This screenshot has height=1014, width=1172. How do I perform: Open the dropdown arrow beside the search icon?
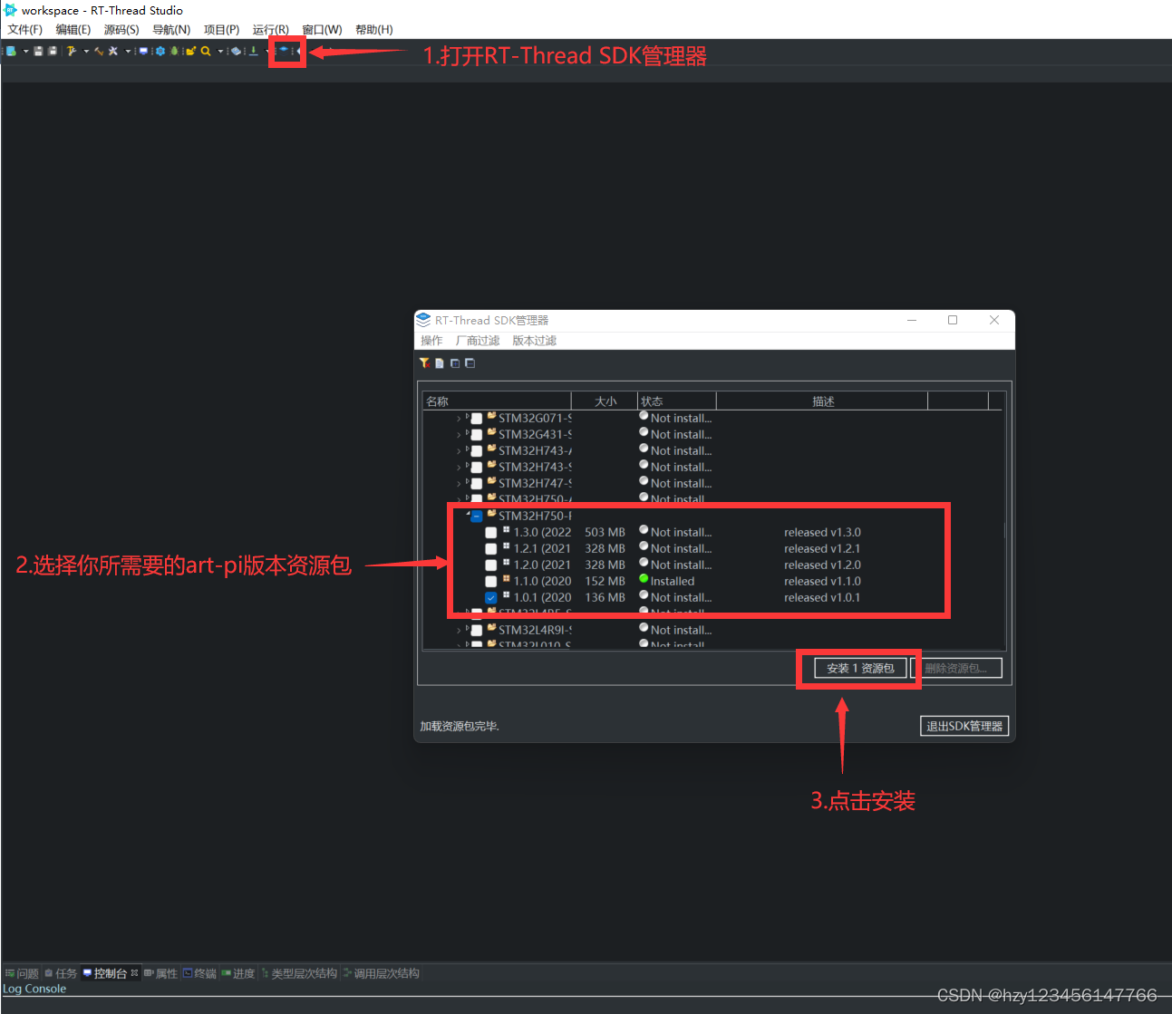(219, 51)
